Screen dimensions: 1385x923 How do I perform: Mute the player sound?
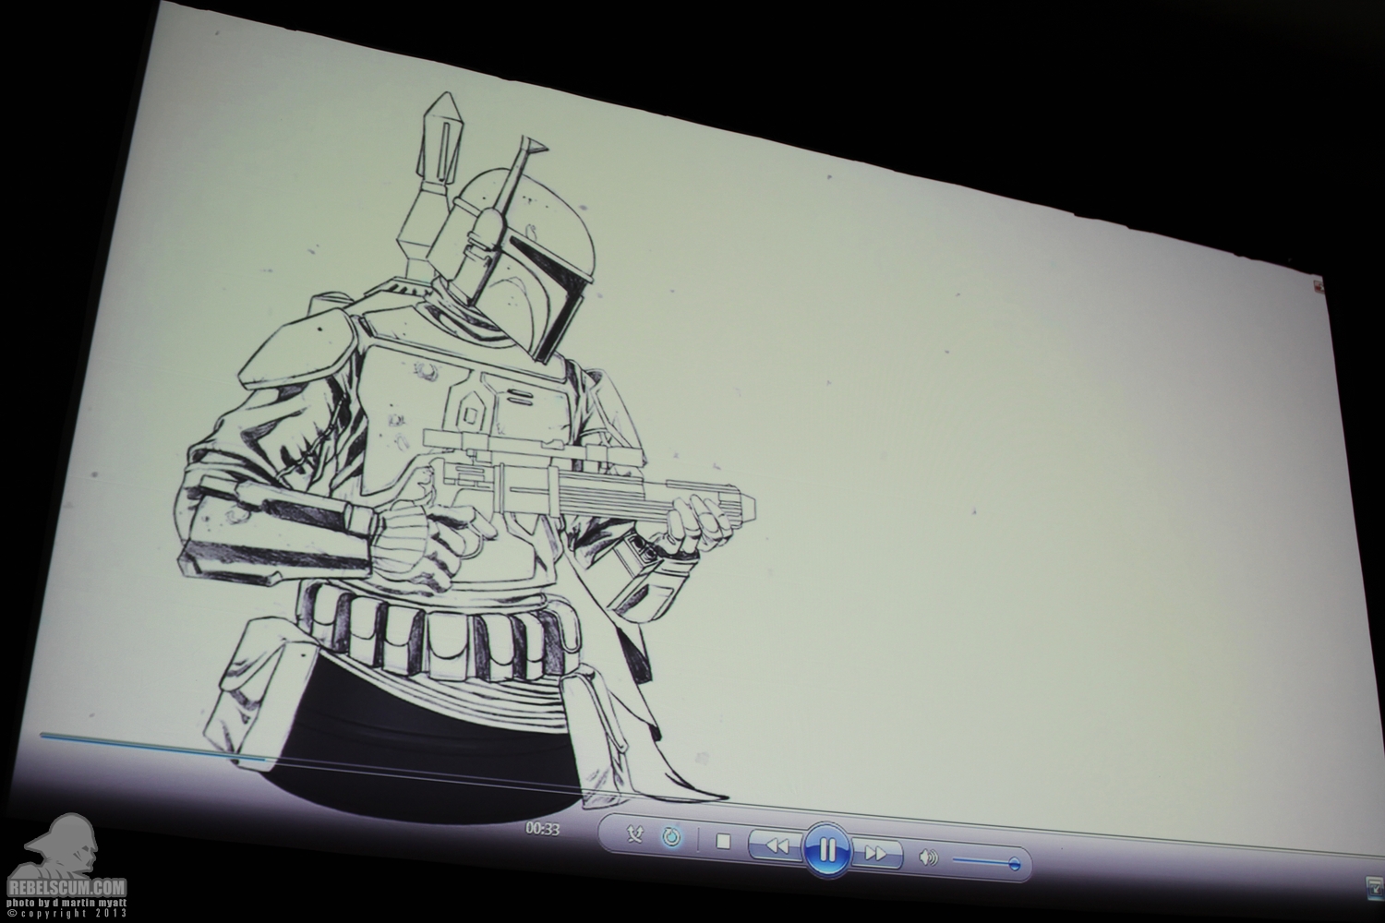click(x=929, y=858)
